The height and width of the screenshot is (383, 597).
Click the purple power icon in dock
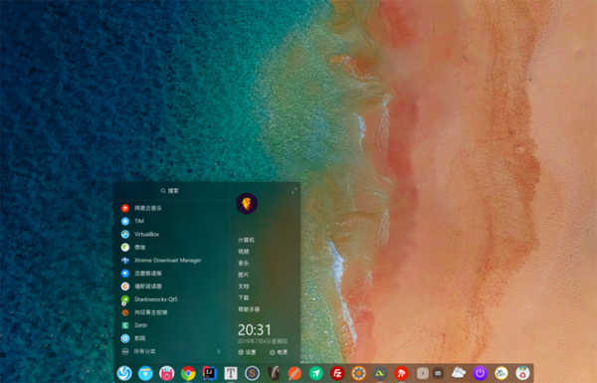pyautogui.click(x=480, y=373)
